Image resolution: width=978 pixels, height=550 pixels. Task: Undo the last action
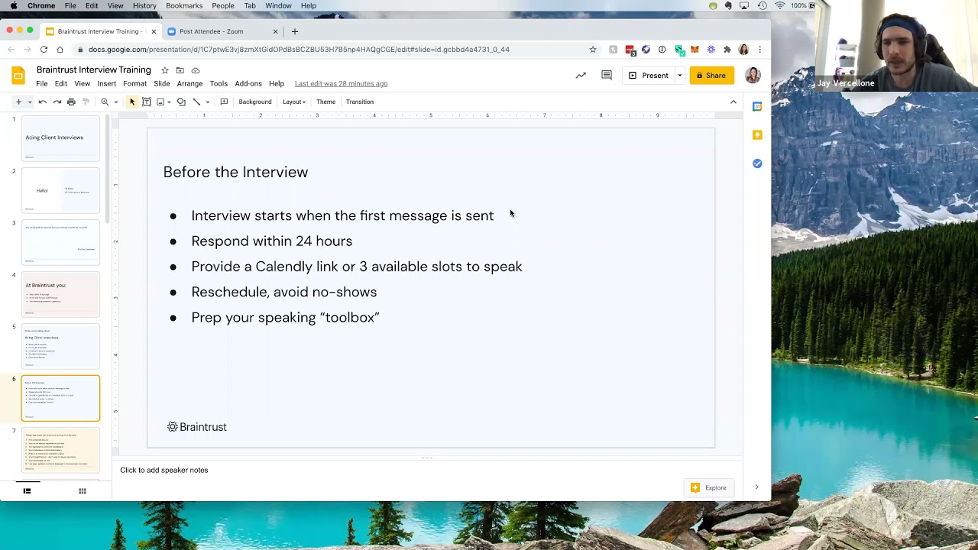[x=43, y=102]
